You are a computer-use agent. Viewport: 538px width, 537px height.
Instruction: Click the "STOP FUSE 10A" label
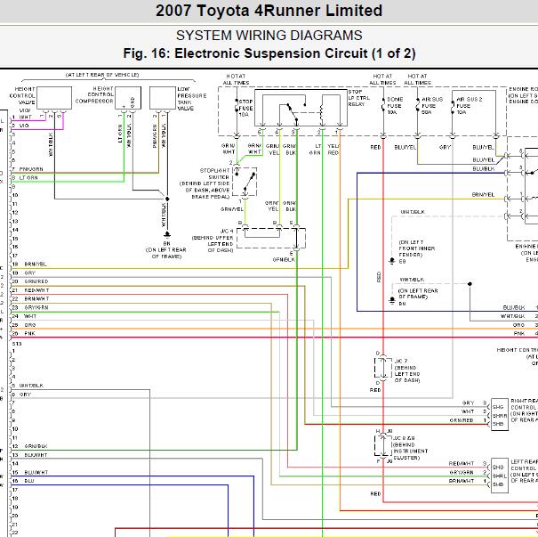pos(245,109)
